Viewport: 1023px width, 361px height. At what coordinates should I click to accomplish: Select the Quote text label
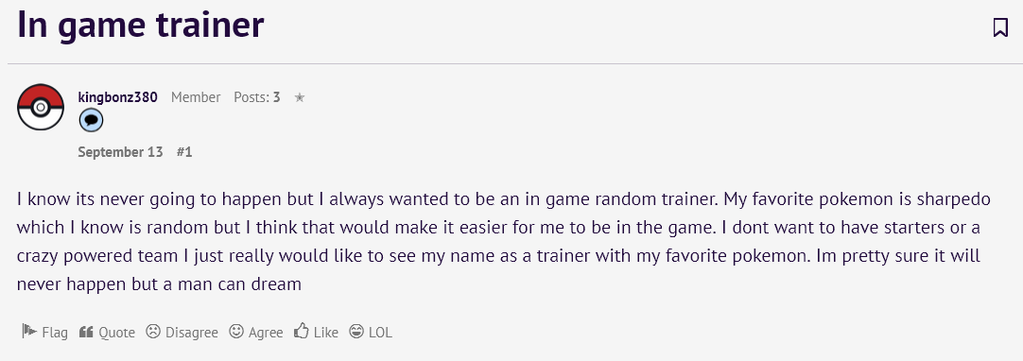click(117, 333)
